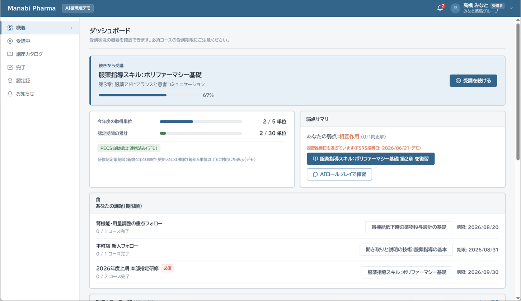Open 服薬指導スキル course in 本部指定研修 row
This screenshot has height=301, width=521.
[x=407, y=272]
